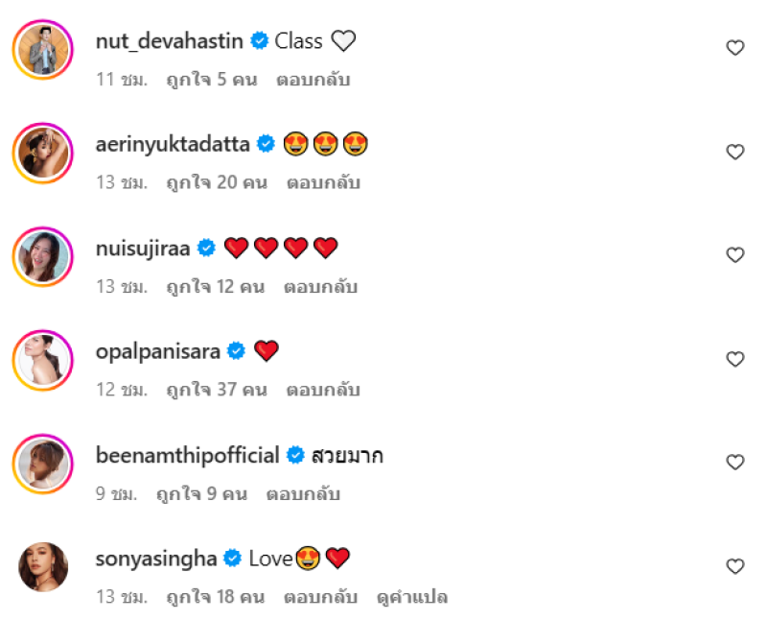Open the aerinyuktadatta username link
This screenshot has height=644, width=767.
pyautogui.click(x=173, y=145)
